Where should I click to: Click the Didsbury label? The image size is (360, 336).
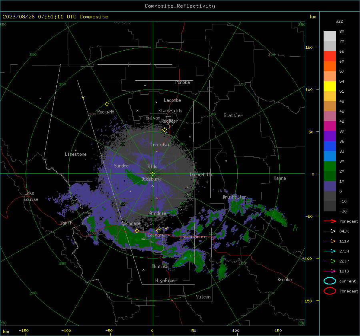pos(151,179)
